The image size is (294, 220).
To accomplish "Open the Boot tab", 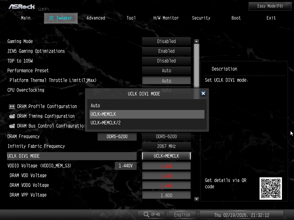I will click(x=236, y=18).
